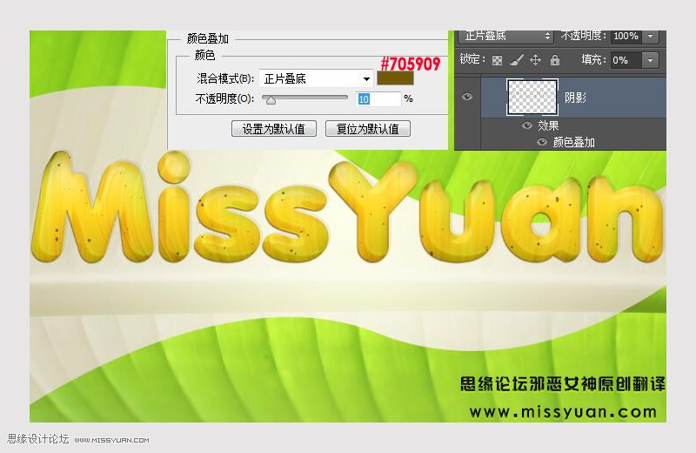Toggle visibility of 颜色叠加 effect
The width and height of the screenshot is (696, 453).
click(541, 142)
